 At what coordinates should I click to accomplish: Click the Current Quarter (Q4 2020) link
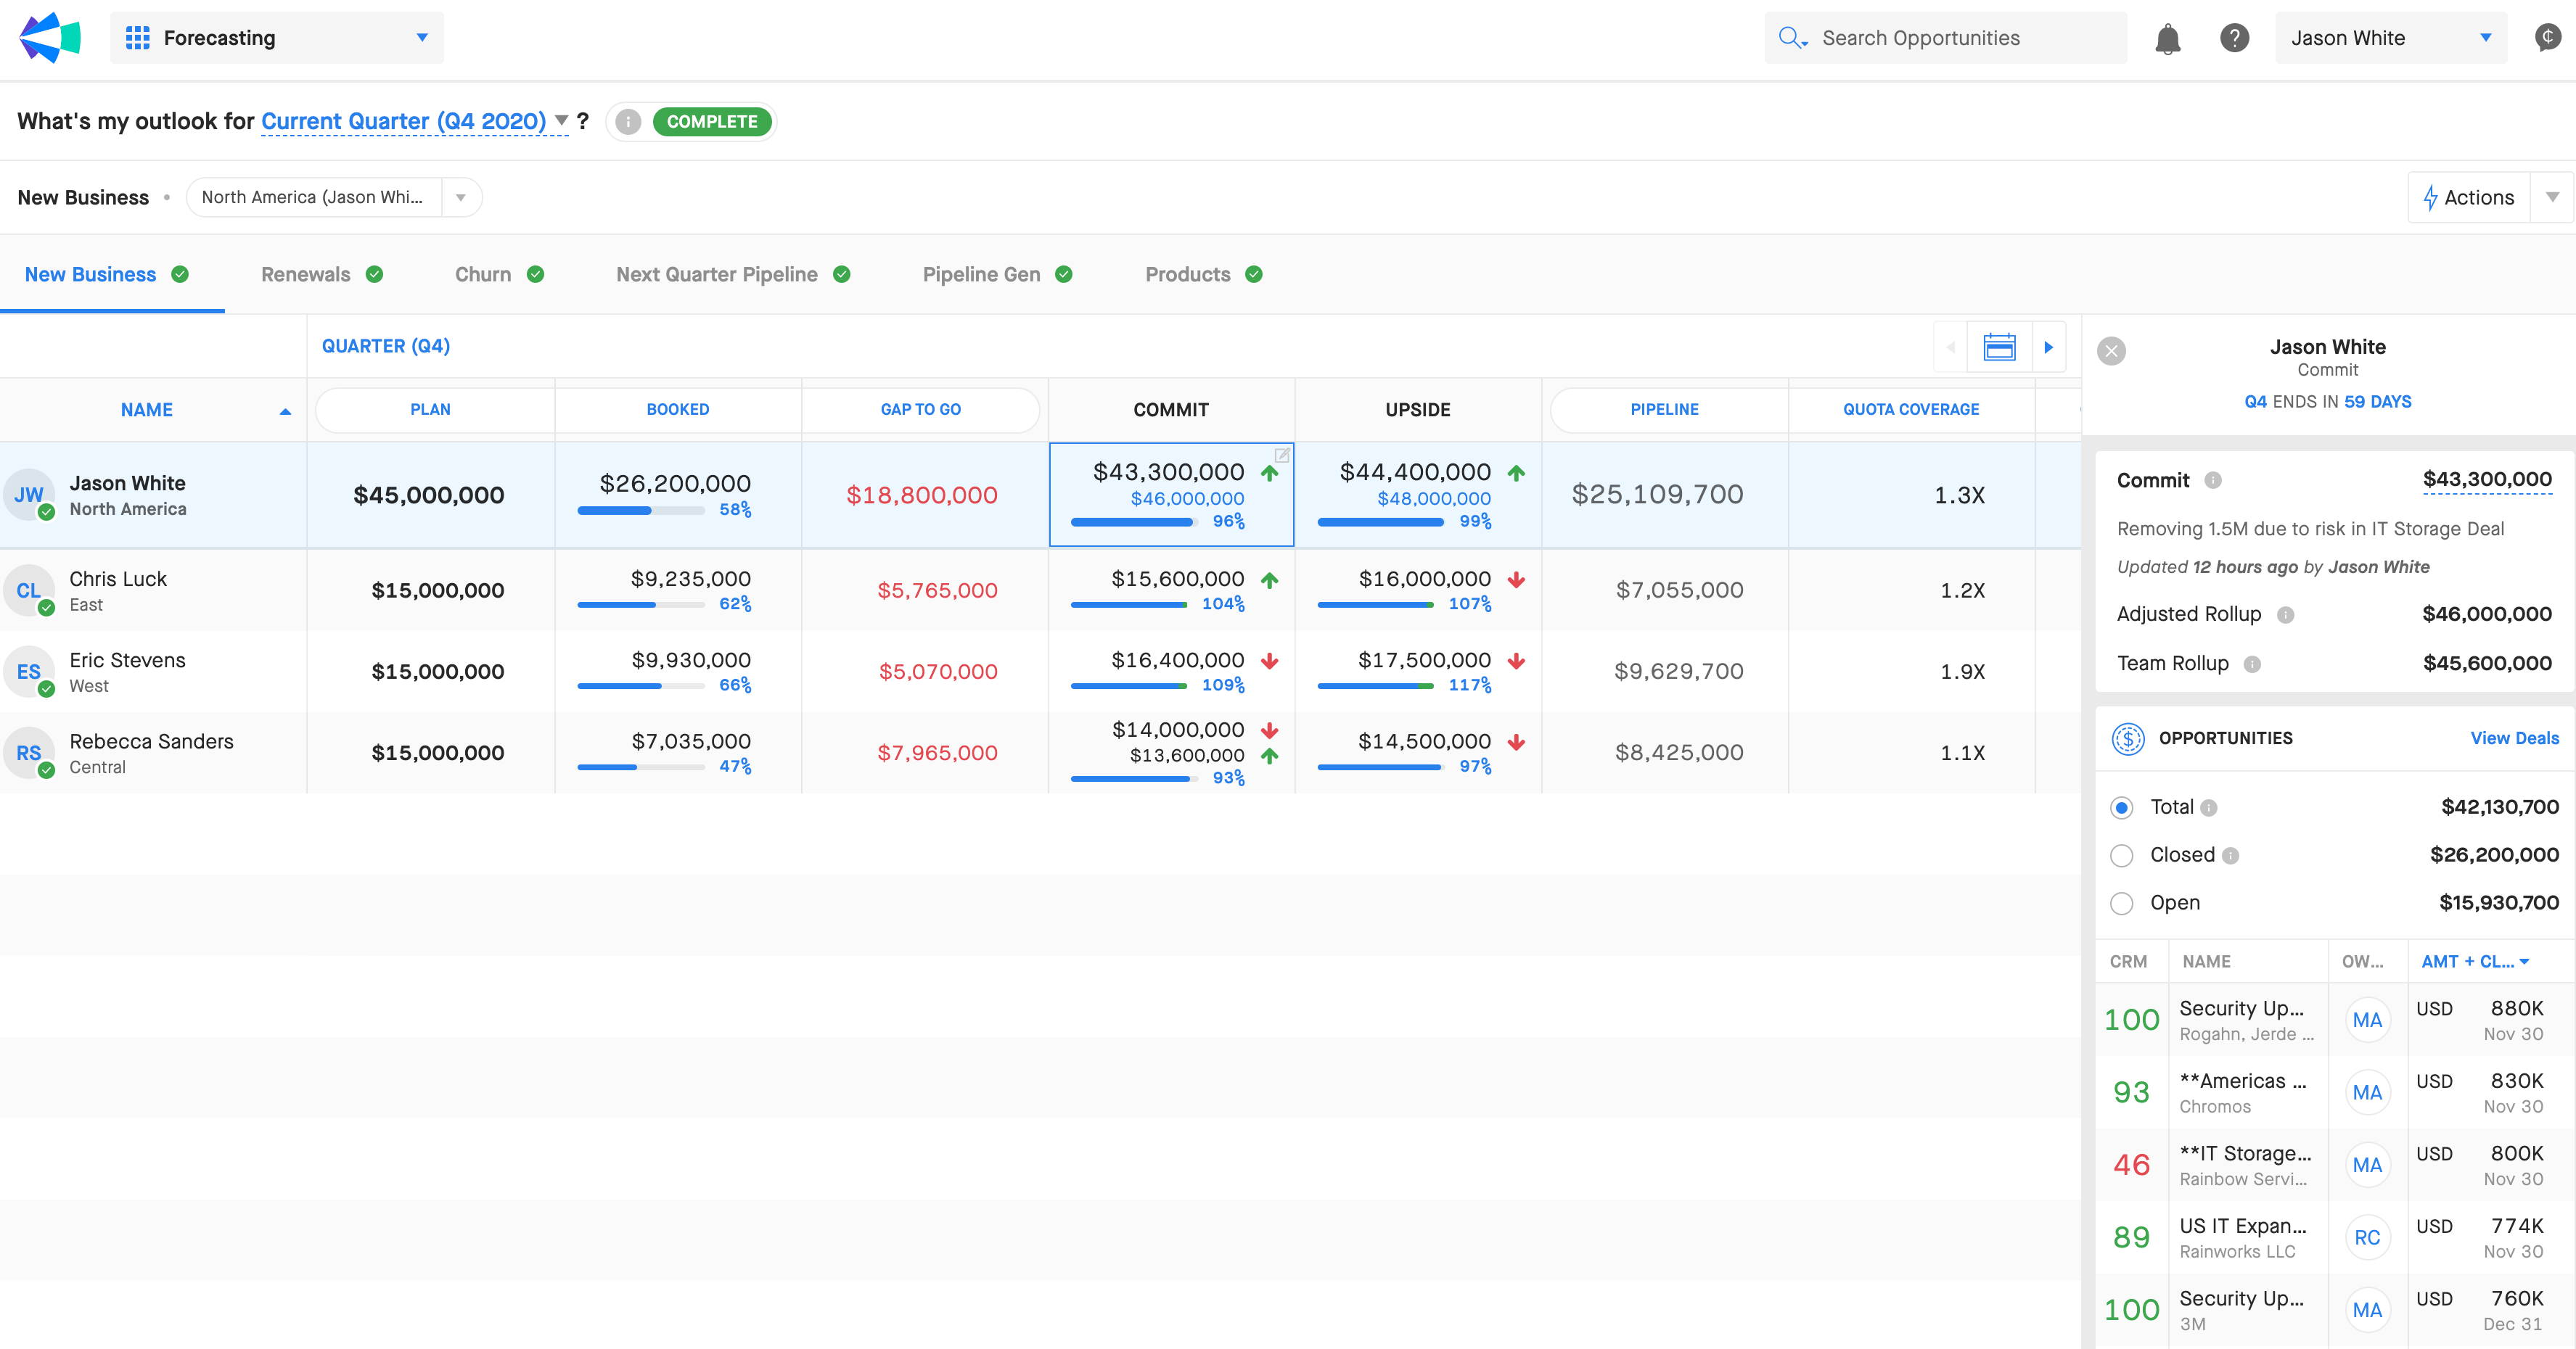(x=403, y=122)
